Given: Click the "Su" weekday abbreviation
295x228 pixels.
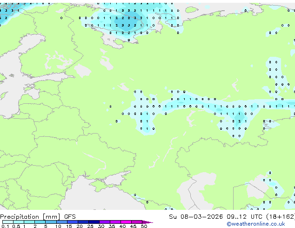Looking at the screenshot, I should click(173, 217).
